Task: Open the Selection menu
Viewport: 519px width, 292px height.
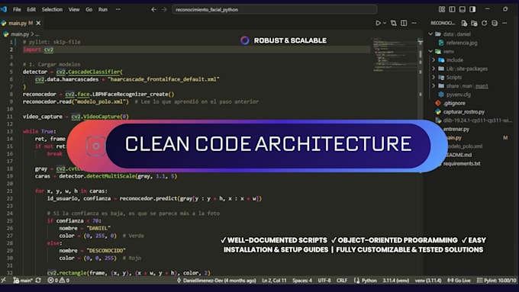Action: (52, 9)
